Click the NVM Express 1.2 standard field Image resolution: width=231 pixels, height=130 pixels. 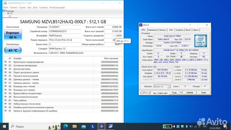pos(85,48)
